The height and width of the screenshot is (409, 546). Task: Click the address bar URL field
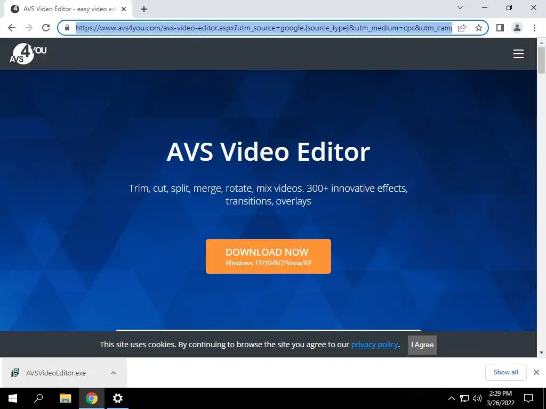[263, 28]
